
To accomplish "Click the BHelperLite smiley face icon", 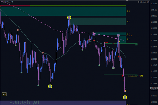I will coord(148,2).
